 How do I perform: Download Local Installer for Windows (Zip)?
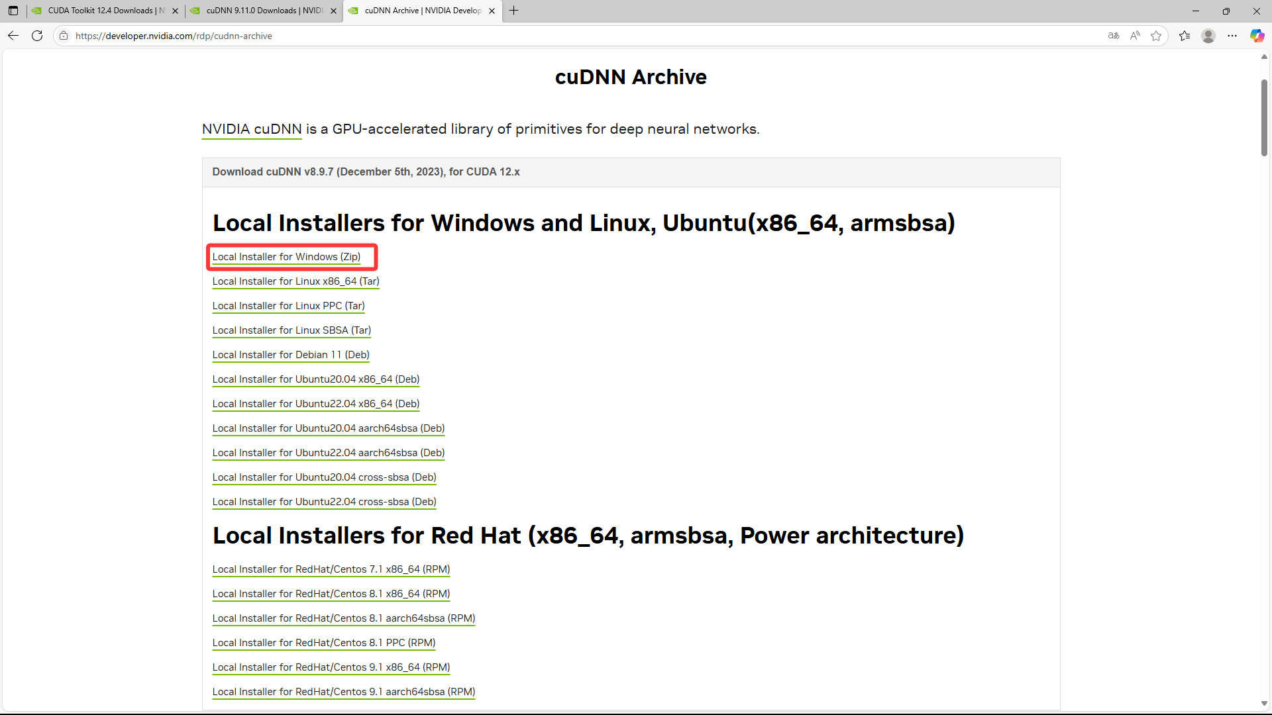(x=286, y=257)
